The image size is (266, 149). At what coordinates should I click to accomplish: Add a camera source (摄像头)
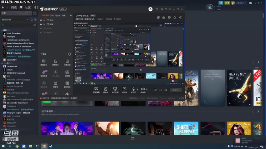pos(105,90)
